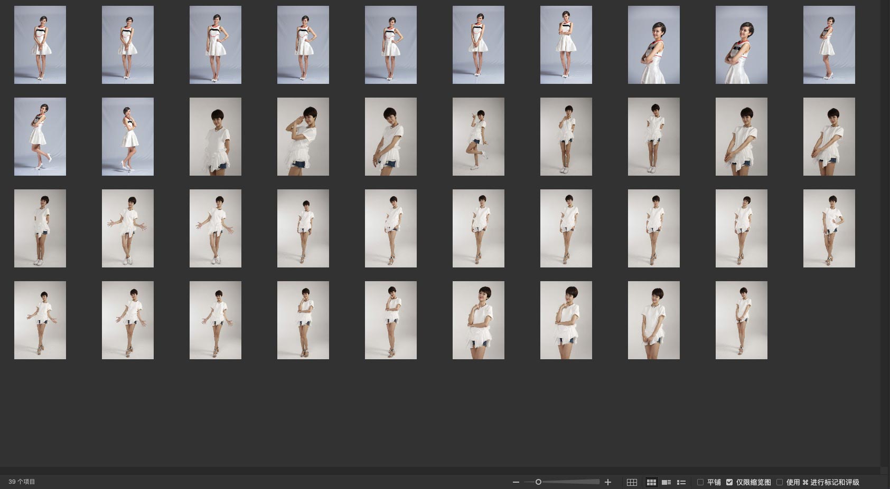Select the last thumbnail in the top row

(x=829, y=45)
